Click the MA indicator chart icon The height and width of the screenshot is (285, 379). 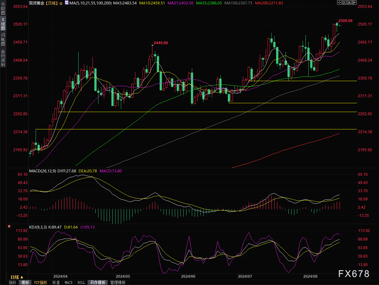66,3
